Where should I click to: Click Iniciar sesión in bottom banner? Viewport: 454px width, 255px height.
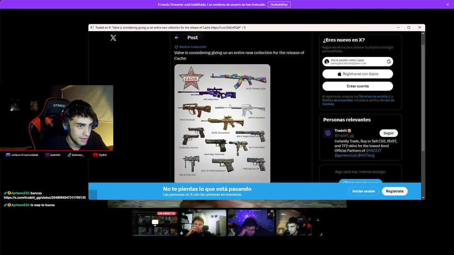pyautogui.click(x=364, y=191)
